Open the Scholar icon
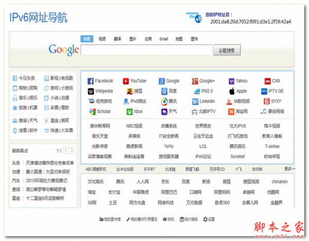Viewport: 309px width, 241px height. click(x=92, y=112)
